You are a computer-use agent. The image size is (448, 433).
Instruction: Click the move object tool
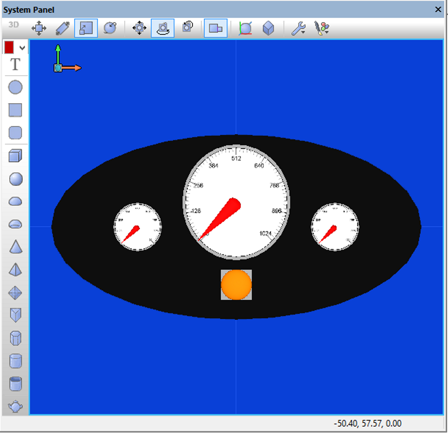click(x=39, y=28)
